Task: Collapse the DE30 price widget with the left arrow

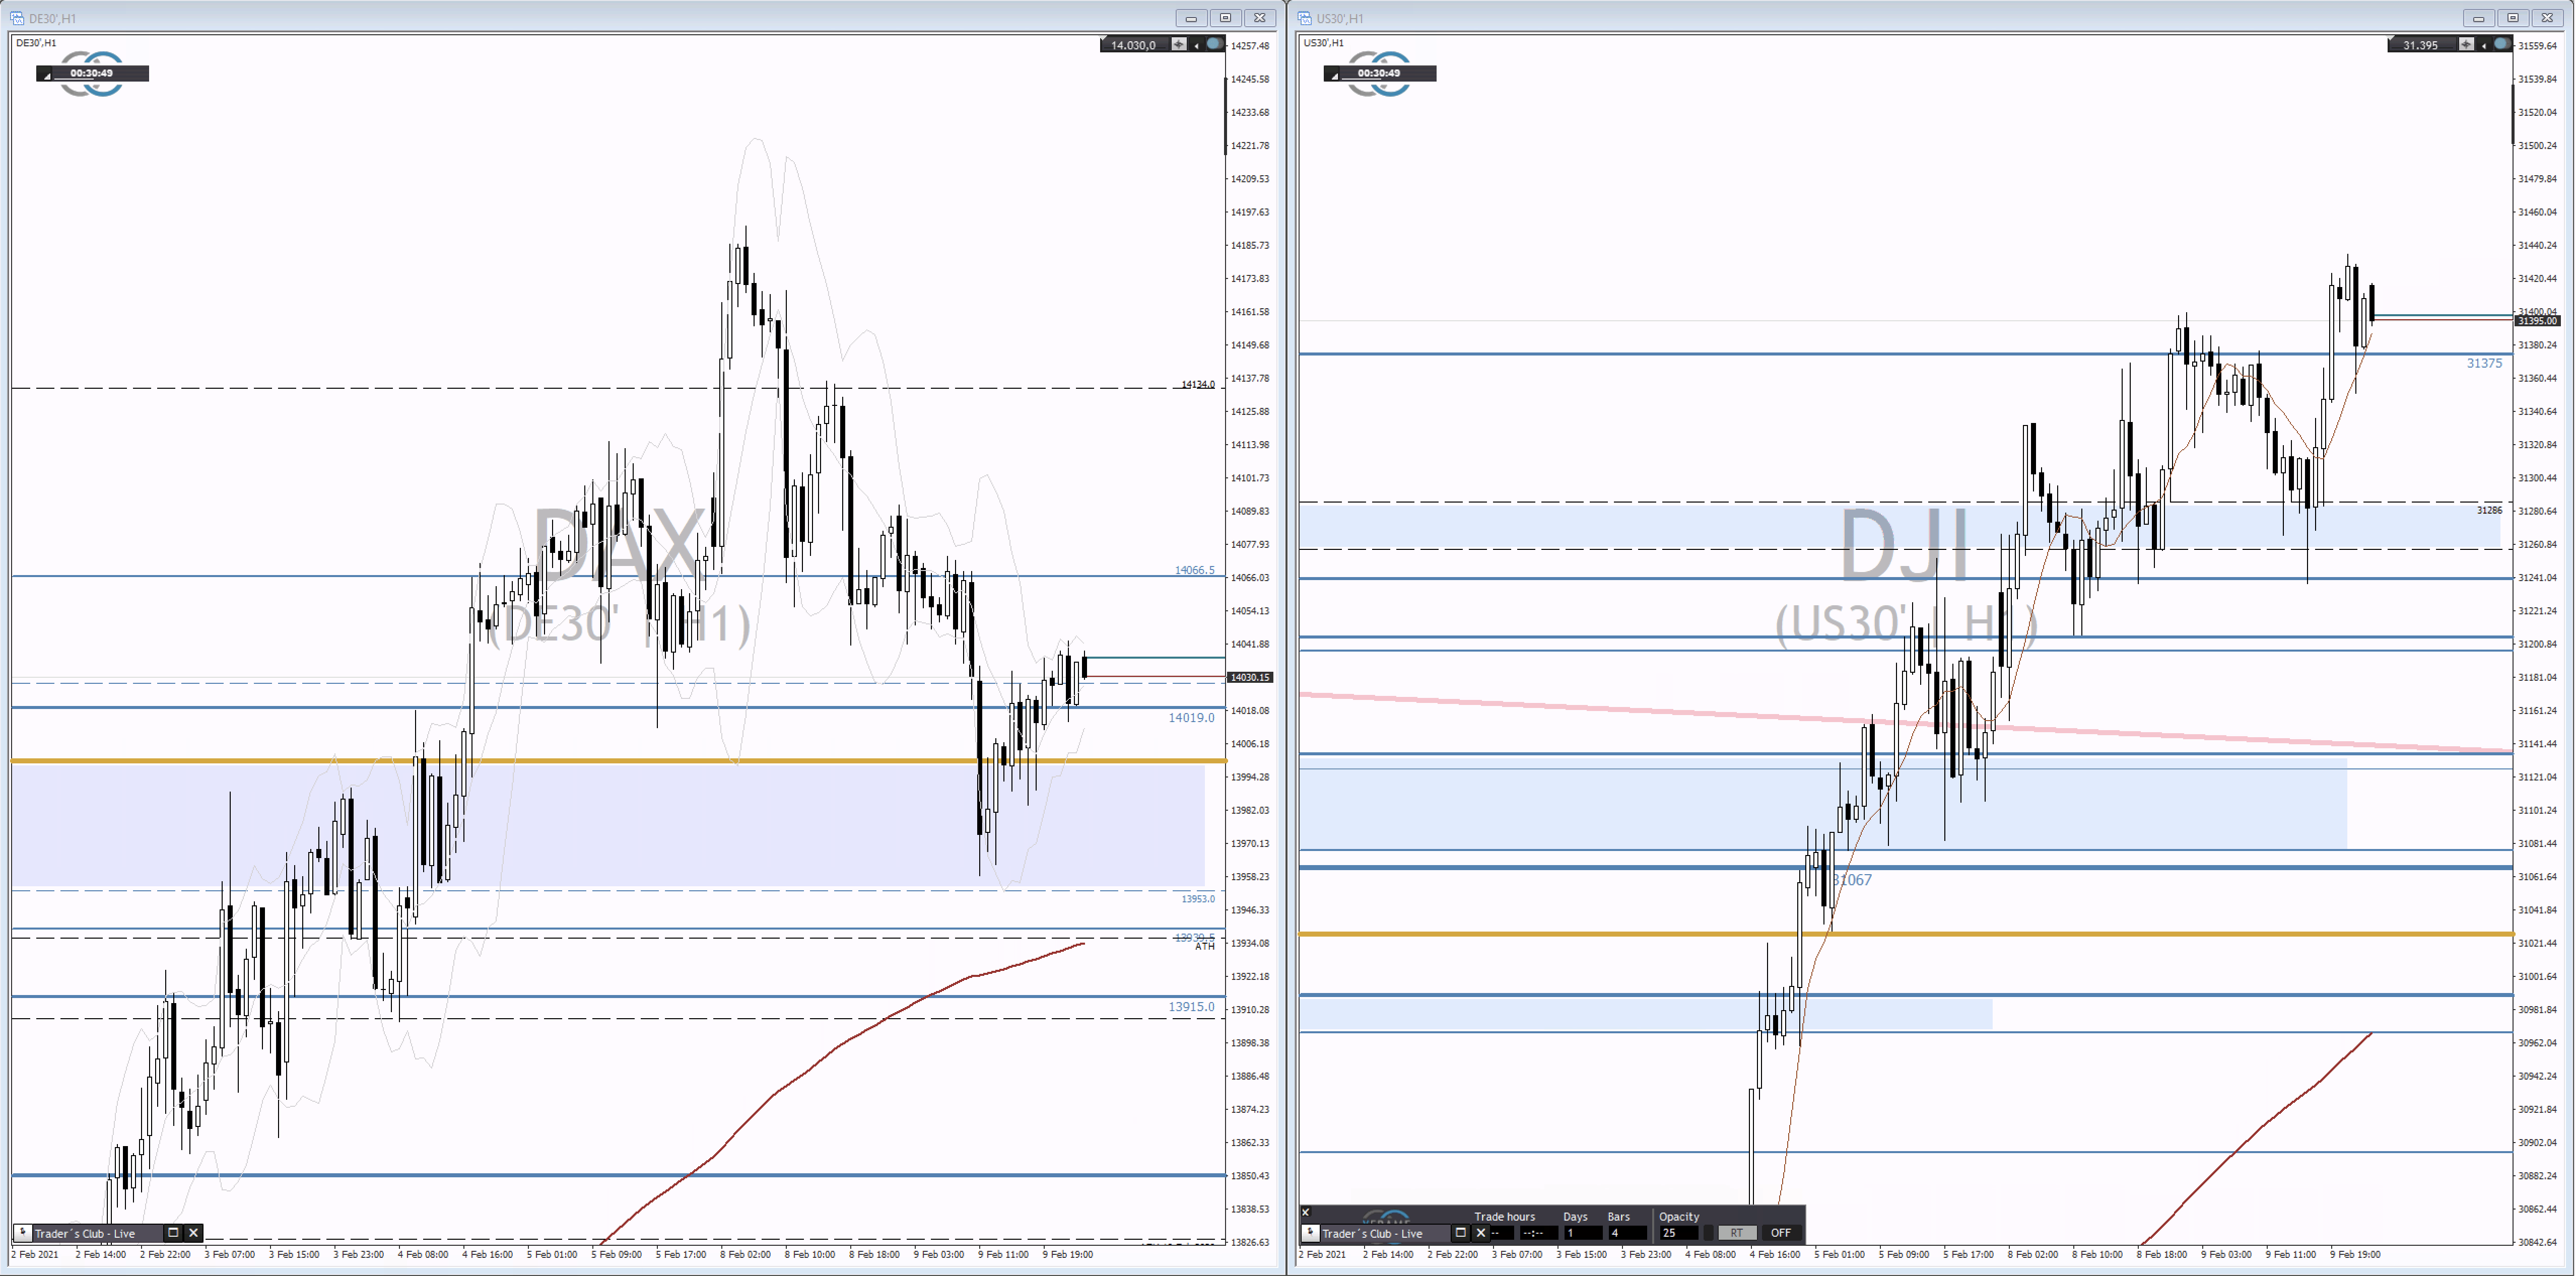Action: (x=1197, y=45)
